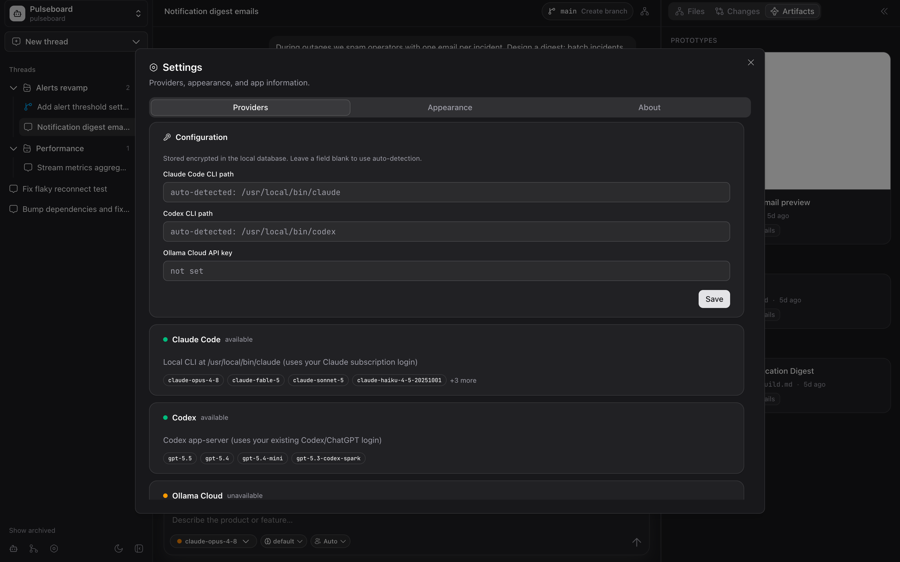Click the Claude Code CLI path field
Image resolution: width=900 pixels, height=562 pixels.
[x=446, y=192]
